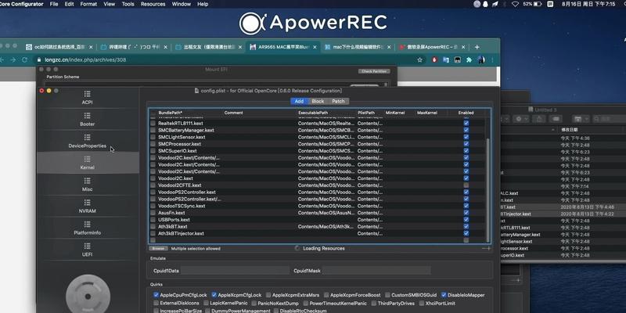Sort by the Enabled column header

[466, 113]
